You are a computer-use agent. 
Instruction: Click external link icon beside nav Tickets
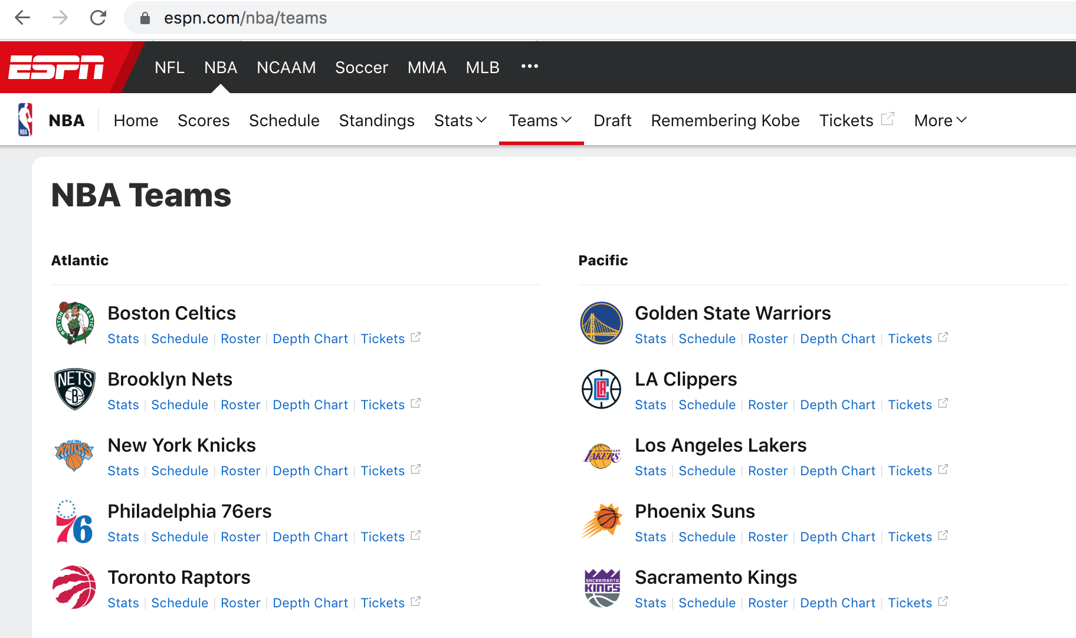888,119
